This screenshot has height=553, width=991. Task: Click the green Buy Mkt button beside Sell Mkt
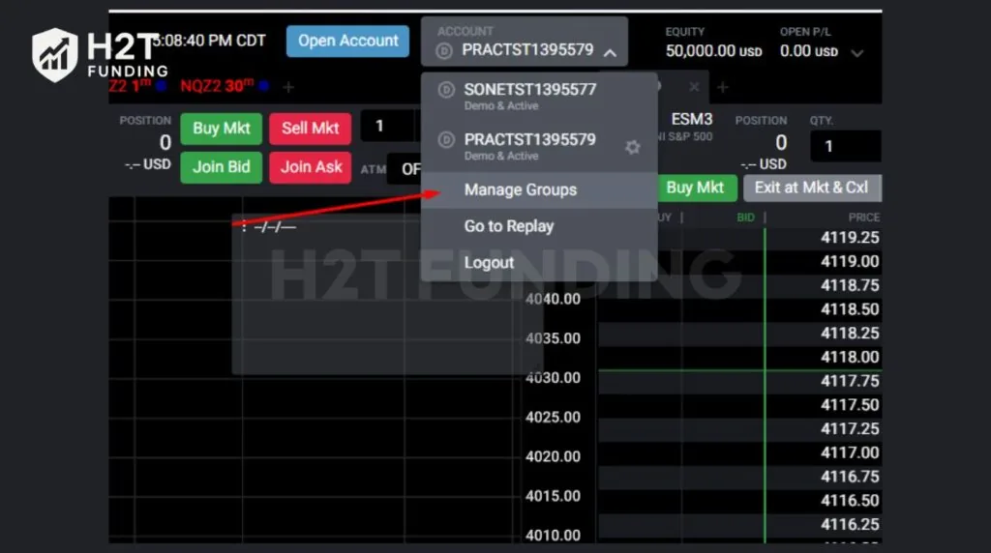tap(222, 129)
